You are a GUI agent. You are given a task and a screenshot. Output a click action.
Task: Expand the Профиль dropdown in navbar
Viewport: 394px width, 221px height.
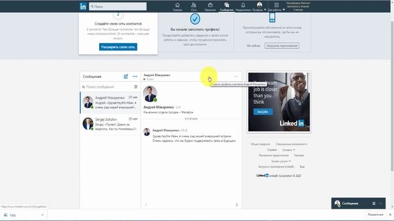259,7
